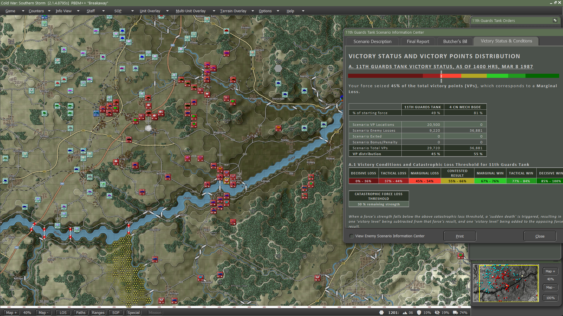Image resolution: width=563 pixels, height=316 pixels.
Task: Click the victory status color bar marker
Action: click(441, 76)
